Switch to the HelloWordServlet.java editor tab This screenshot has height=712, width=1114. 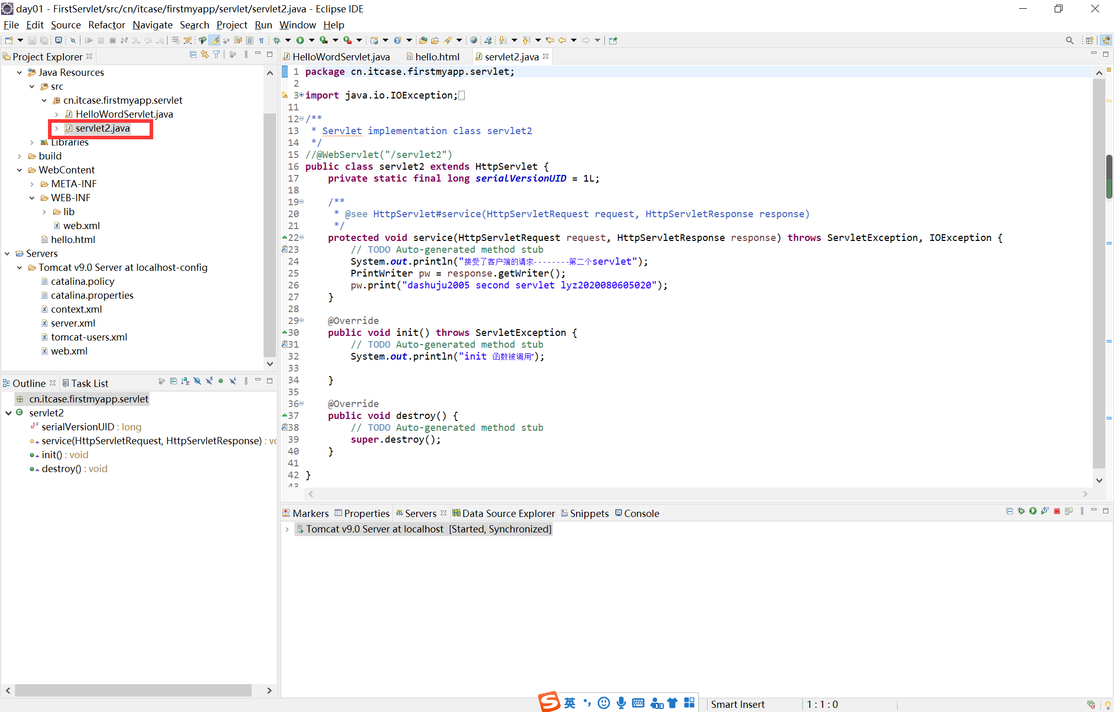(x=340, y=57)
